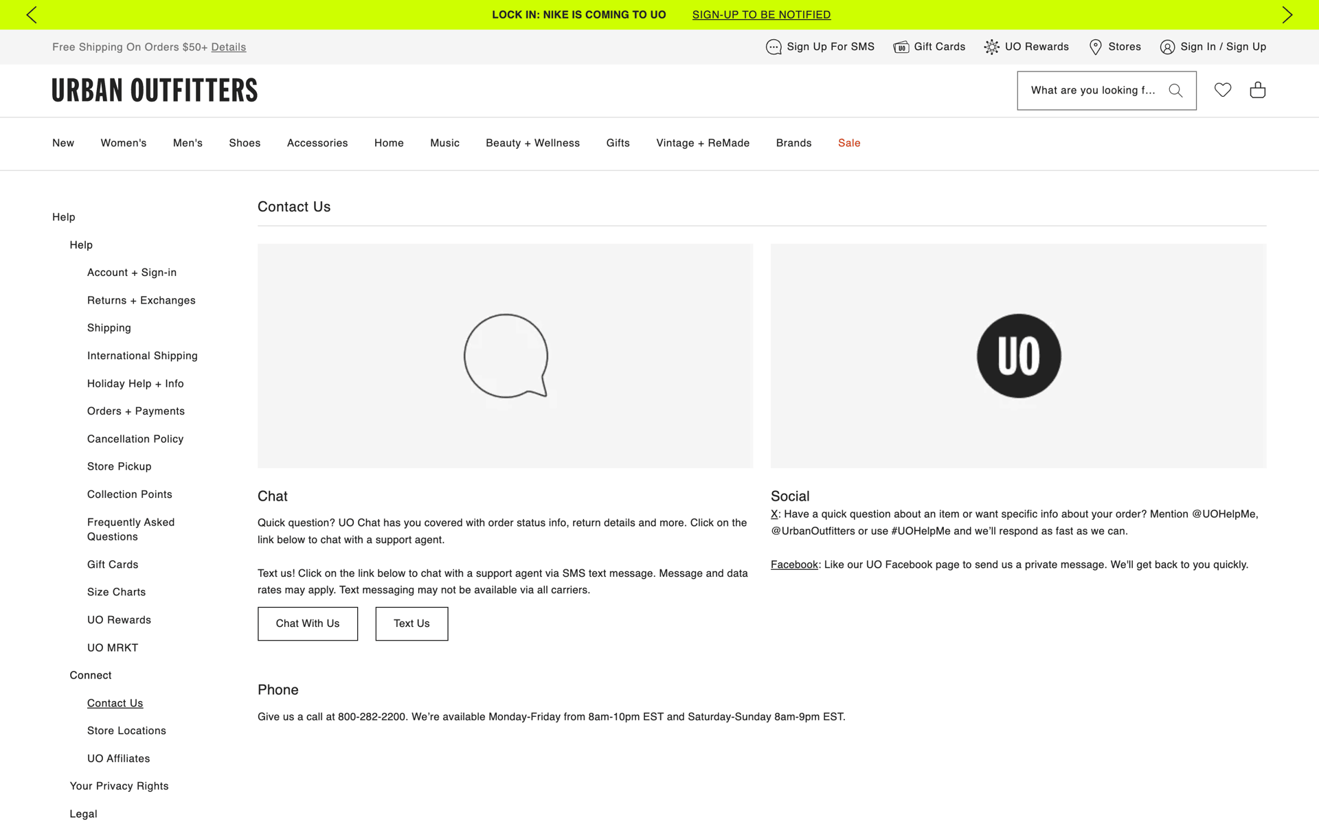Open the Women's menu
Screen dimensions: 1319x824
tap(124, 143)
